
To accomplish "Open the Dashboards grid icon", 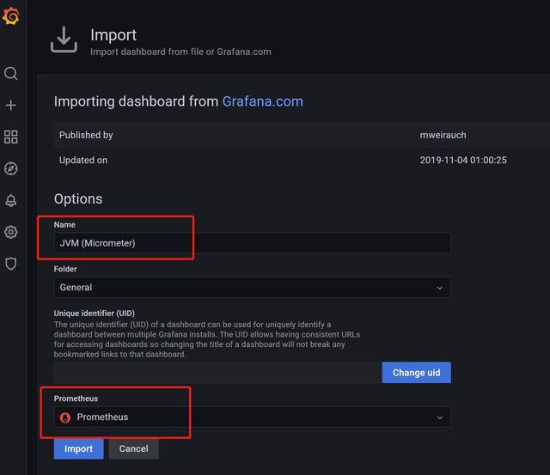I will tap(11, 137).
